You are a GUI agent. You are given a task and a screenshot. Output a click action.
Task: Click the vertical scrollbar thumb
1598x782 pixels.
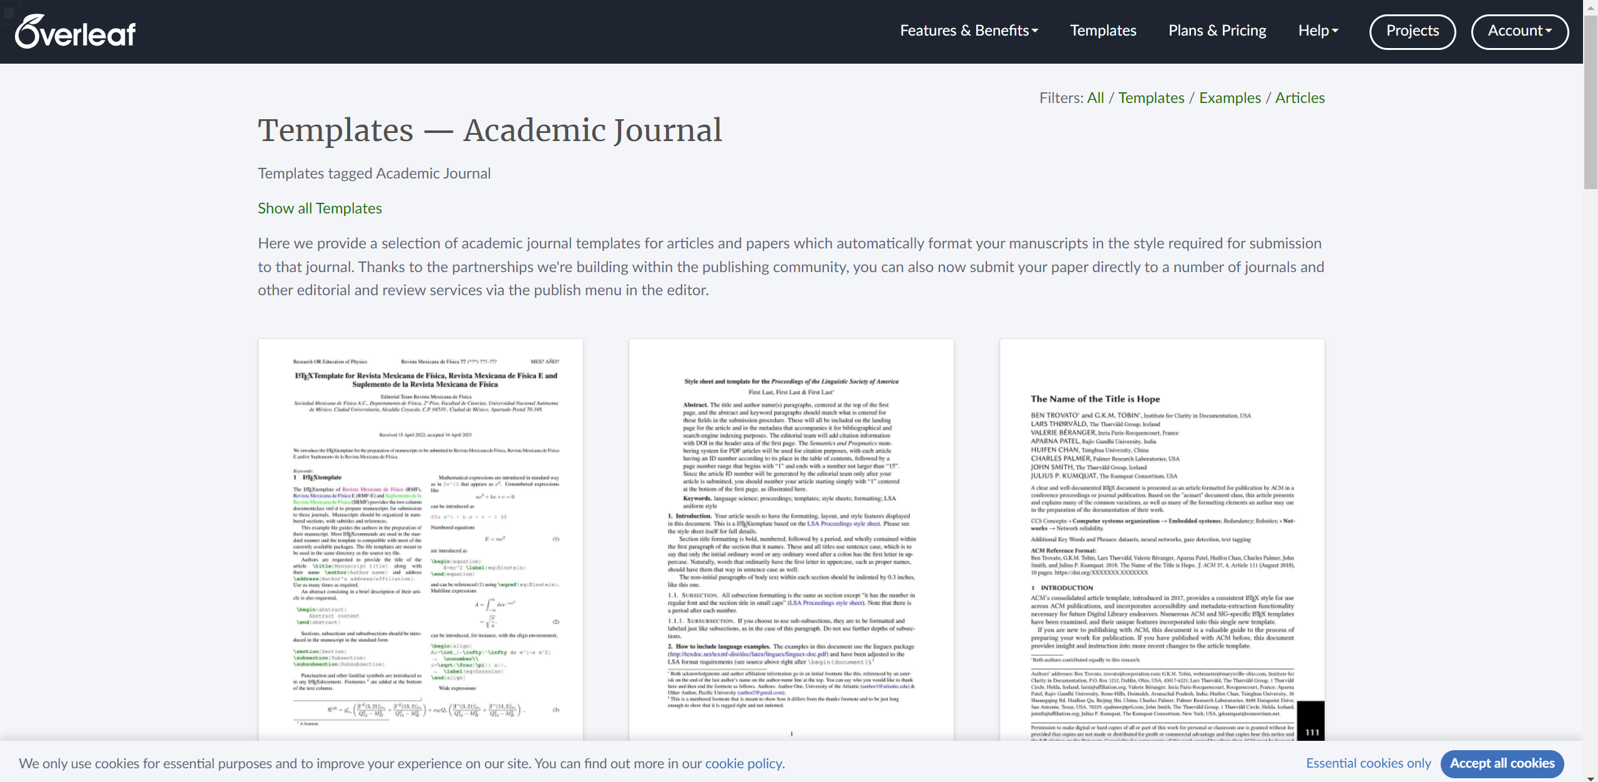1590,103
